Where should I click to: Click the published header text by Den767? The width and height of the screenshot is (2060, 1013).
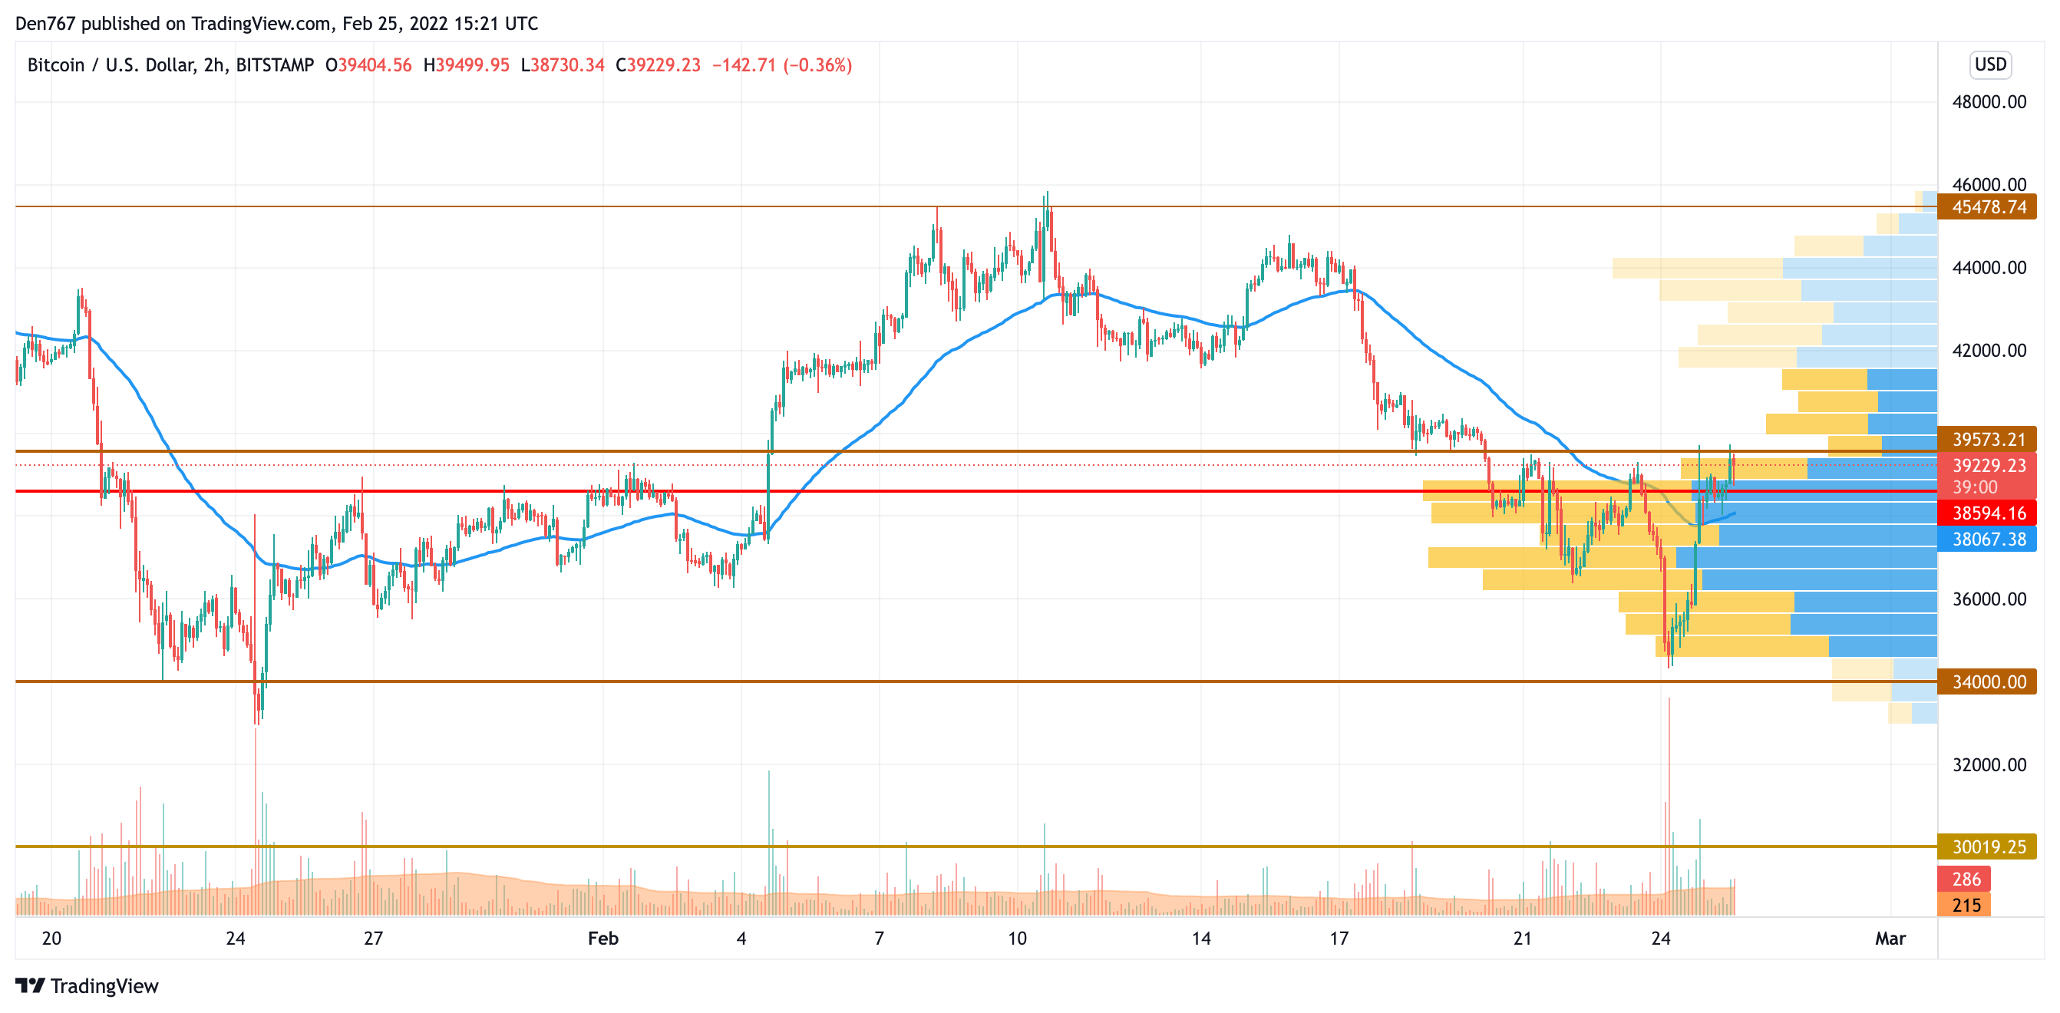(x=276, y=23)
